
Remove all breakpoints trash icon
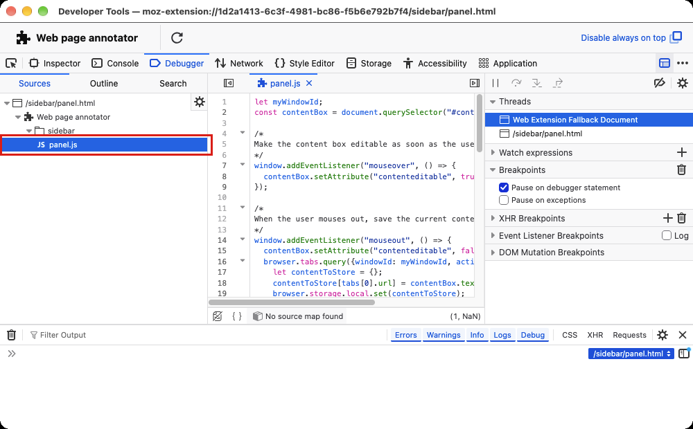[x=681, y=170]
